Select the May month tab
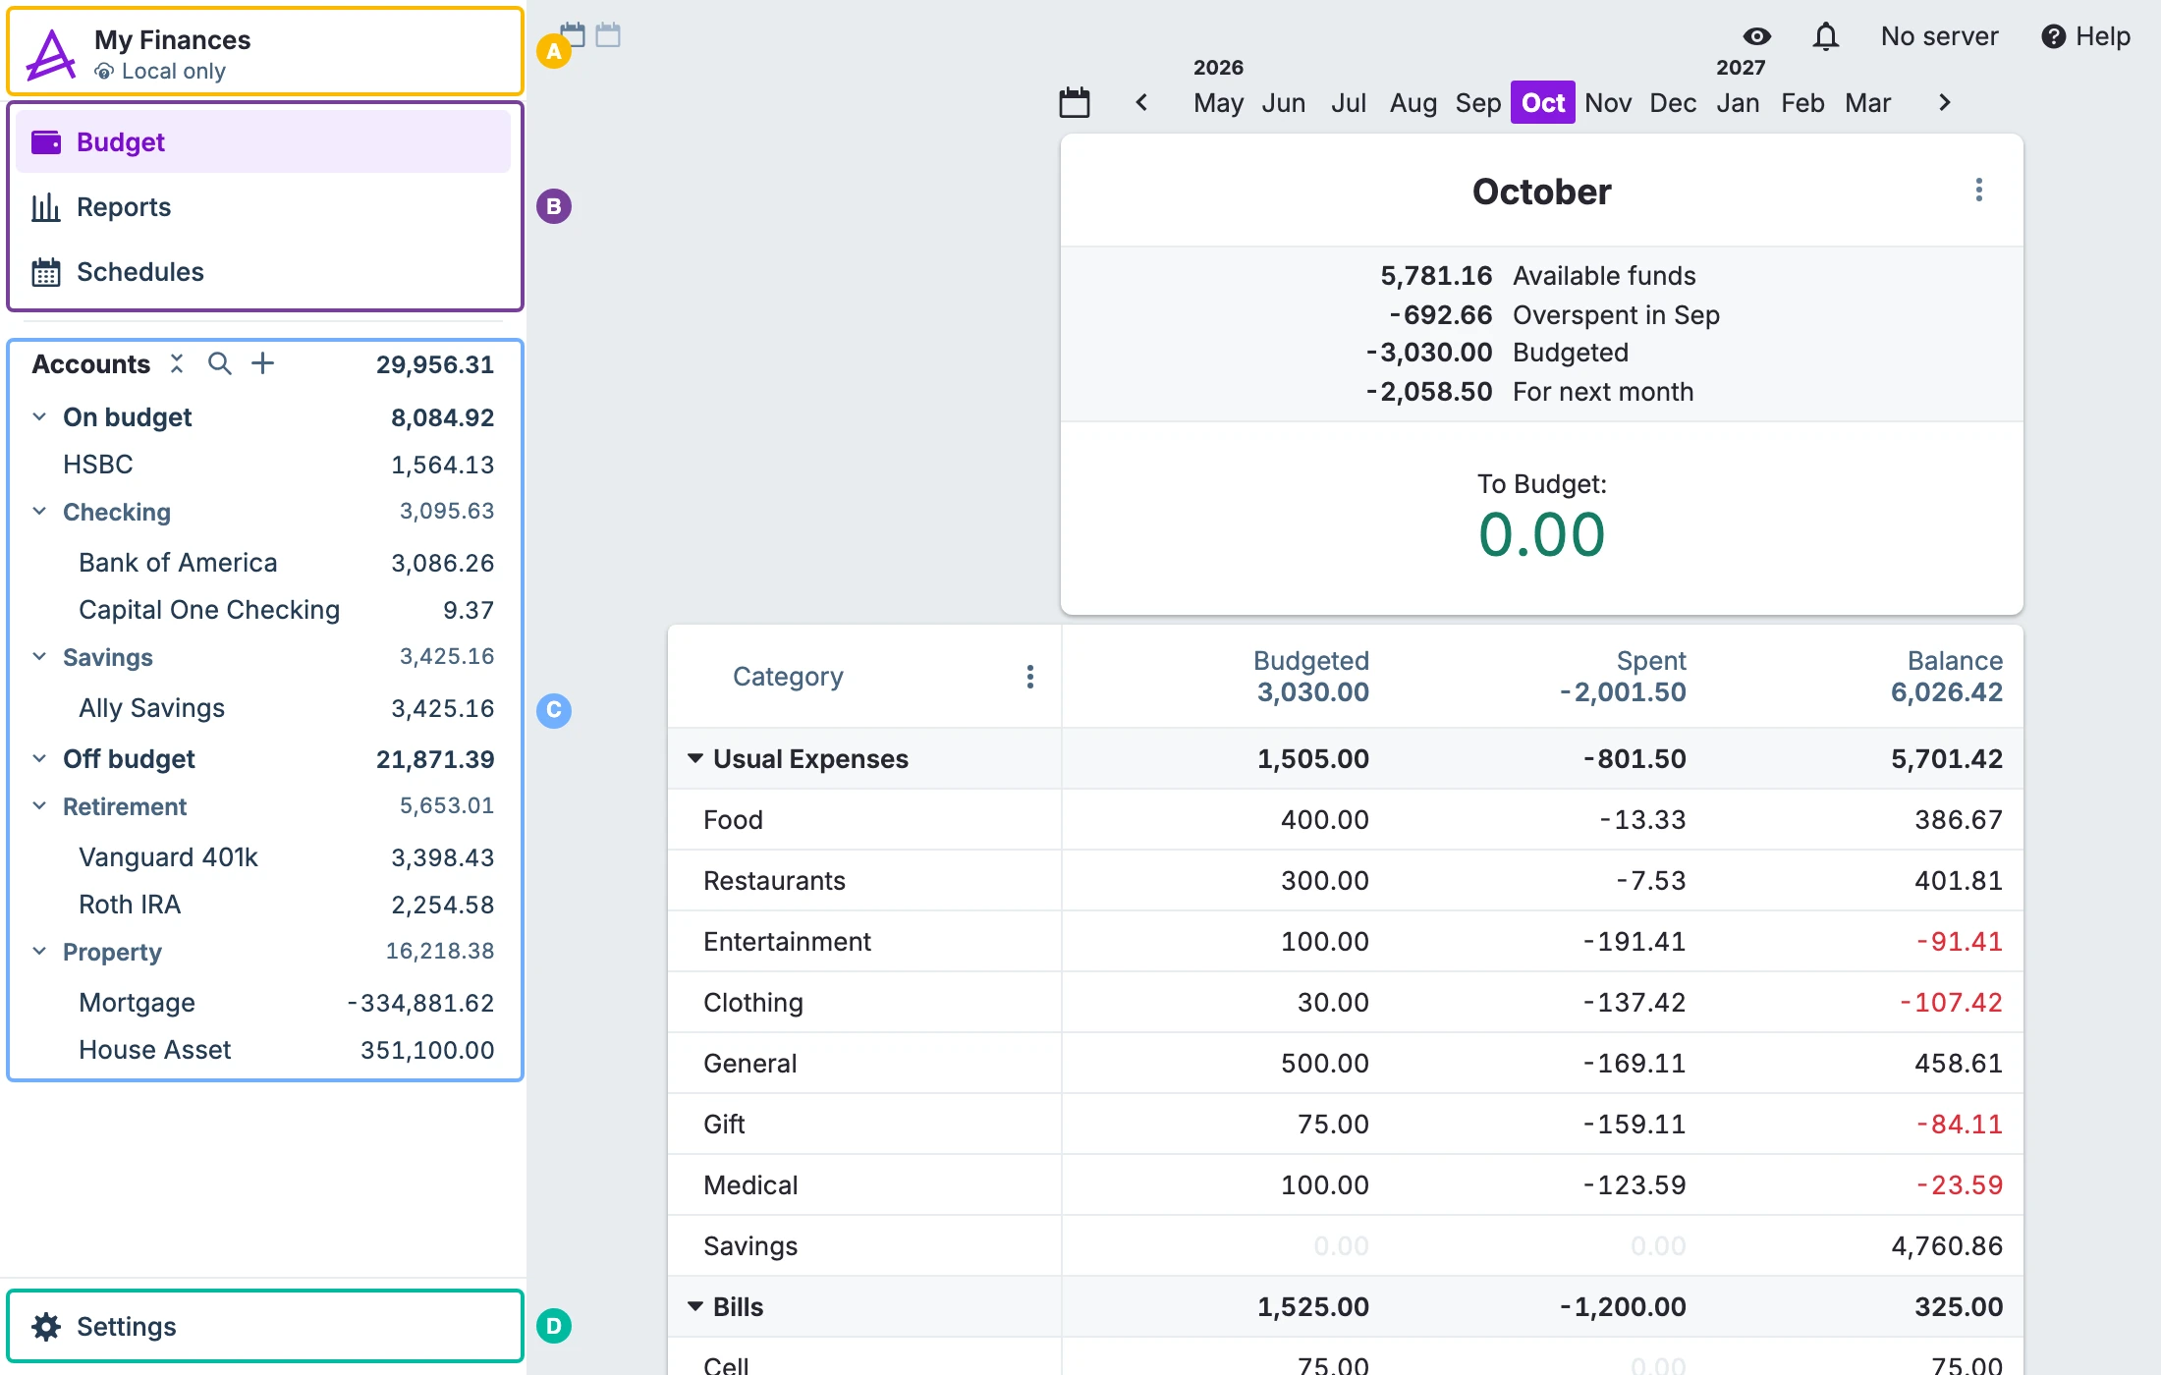 (1219, 102)
